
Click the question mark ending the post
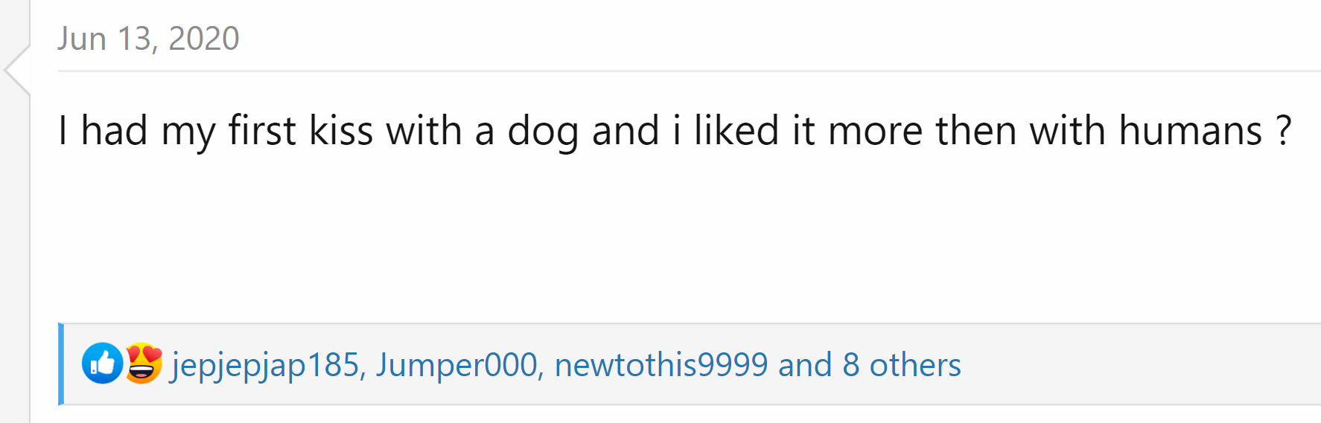click(1283, 131)
